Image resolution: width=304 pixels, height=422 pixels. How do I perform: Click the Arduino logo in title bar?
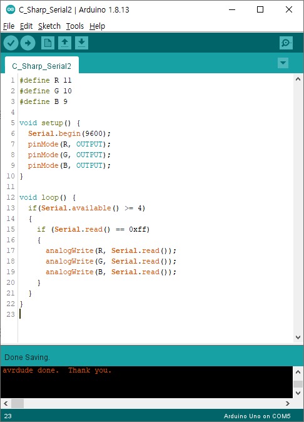[x=11, y=9]
